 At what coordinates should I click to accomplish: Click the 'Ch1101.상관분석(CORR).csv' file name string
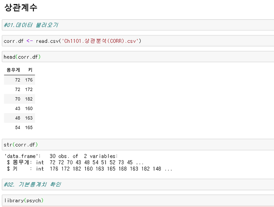click(100, 41)
